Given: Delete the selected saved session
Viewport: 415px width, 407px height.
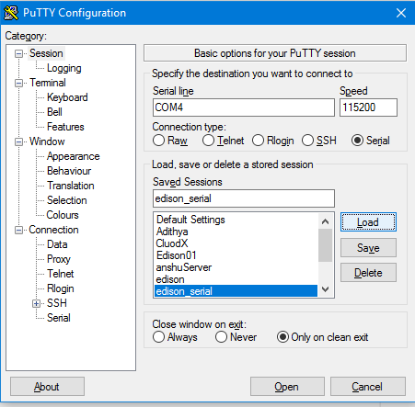Looking at the screenshot, I should [368, 272].
